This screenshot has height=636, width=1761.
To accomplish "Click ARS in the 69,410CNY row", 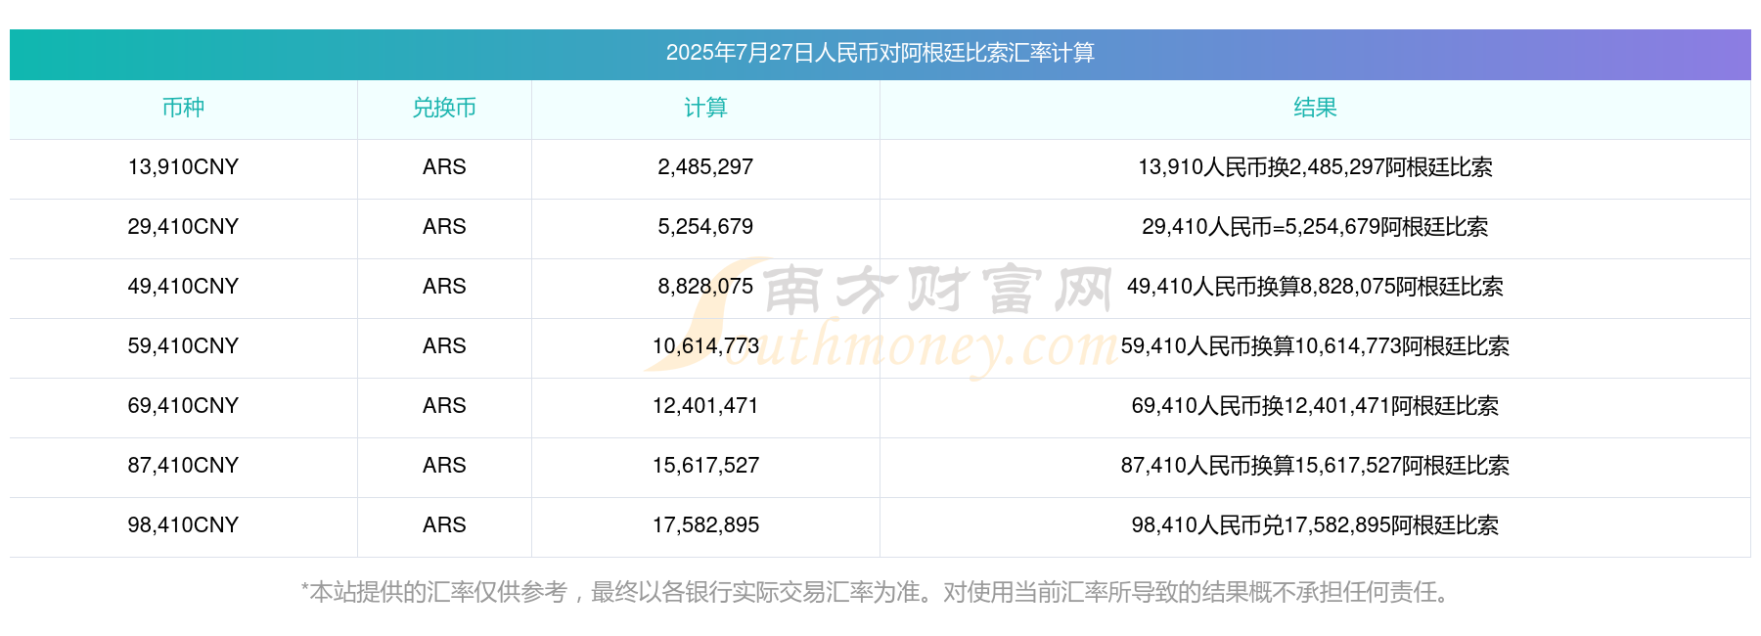I will [444, 406].
